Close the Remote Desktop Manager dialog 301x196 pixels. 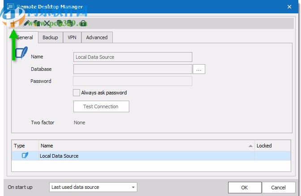point(289,7)
